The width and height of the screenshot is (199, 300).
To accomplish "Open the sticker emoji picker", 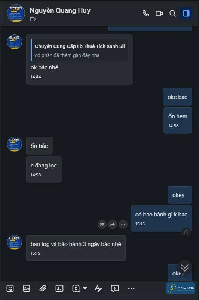I will pyautogui.click(x=10, y=288).
